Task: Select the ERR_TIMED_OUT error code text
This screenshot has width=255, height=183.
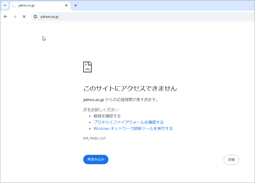Action: [95, 139]
